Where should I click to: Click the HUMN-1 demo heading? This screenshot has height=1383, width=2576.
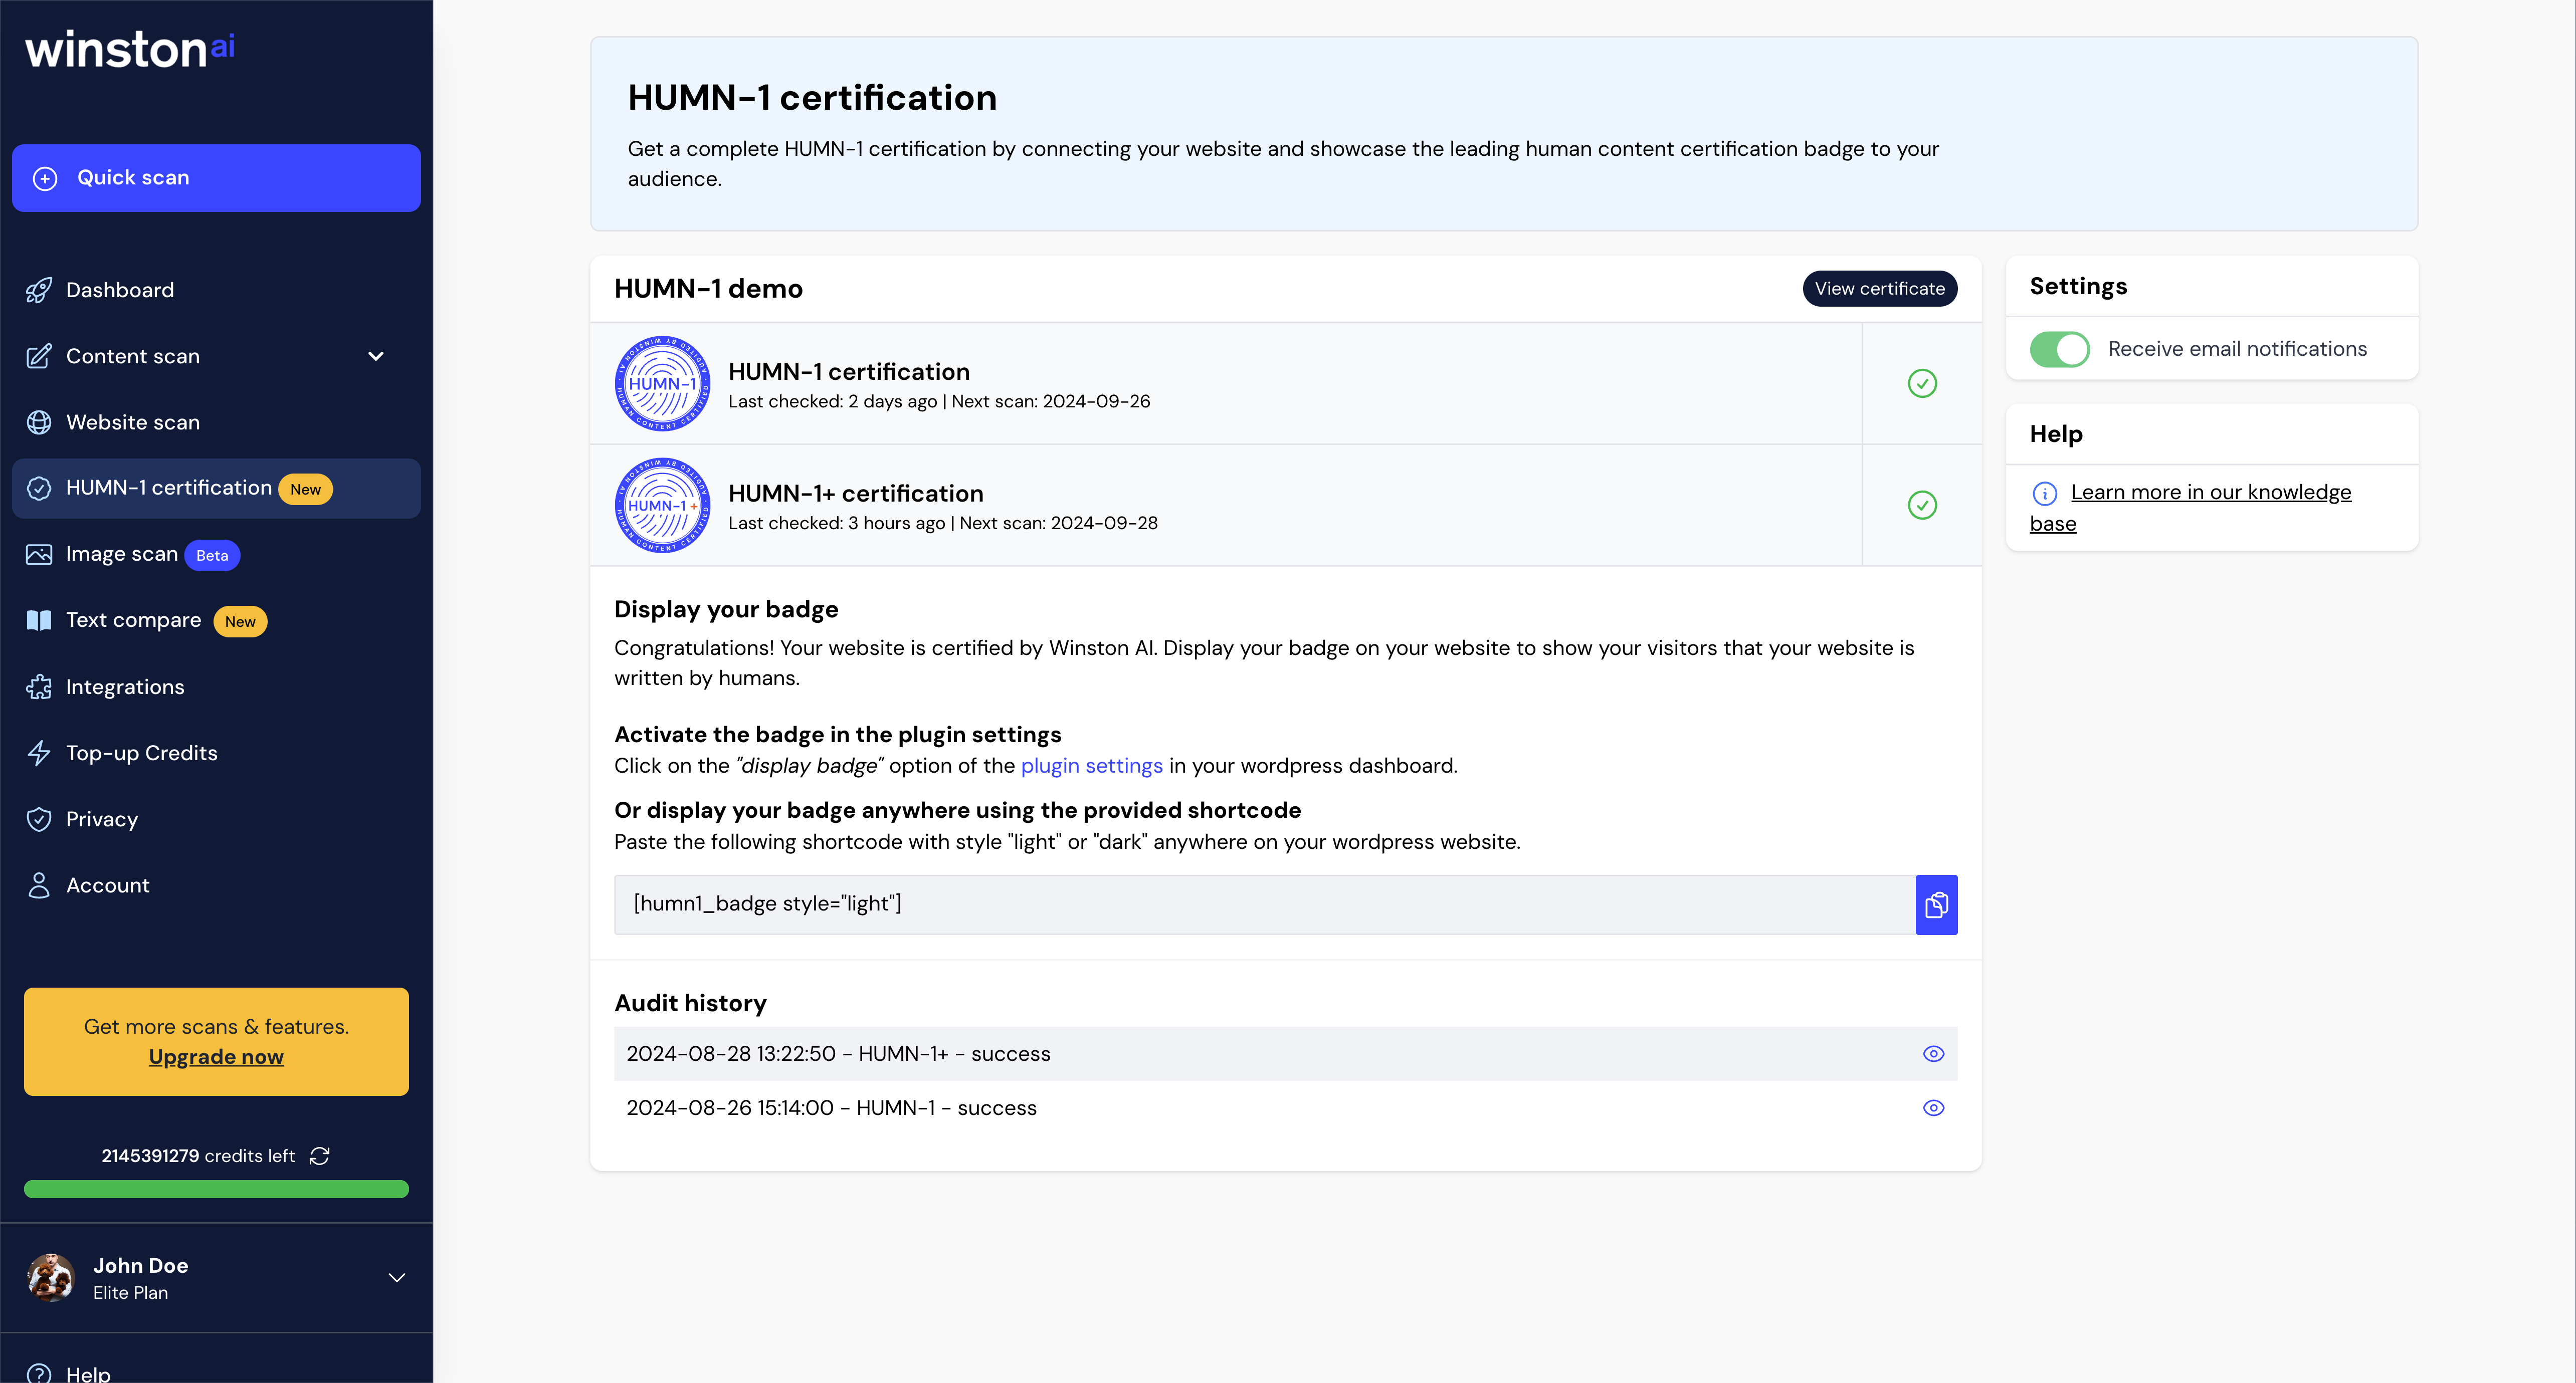click(x=708, y=289)
